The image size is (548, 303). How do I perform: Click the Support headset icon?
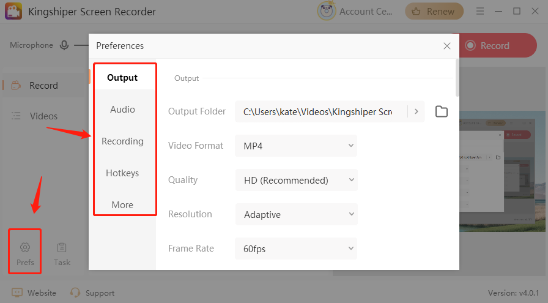coord(75,293)
